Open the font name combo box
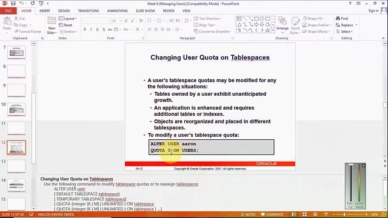The image size is (388, 218). (x=96, y=21)
